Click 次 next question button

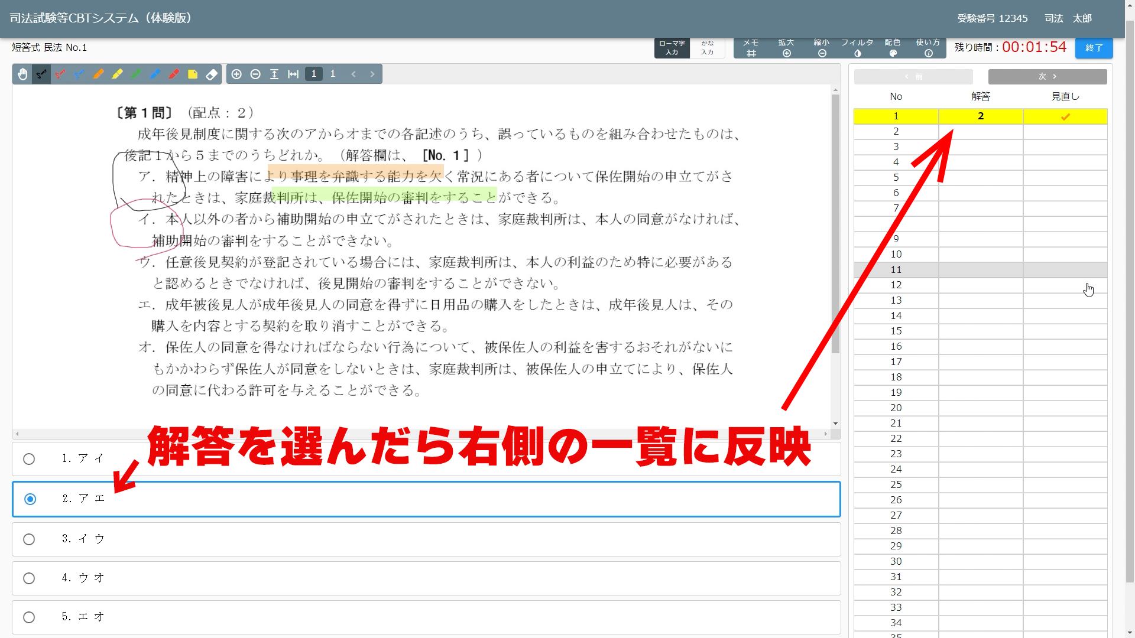click(1048, 77)
